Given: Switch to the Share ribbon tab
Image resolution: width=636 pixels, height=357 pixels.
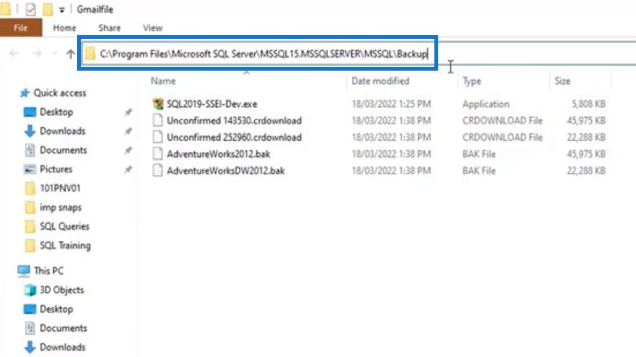Looking at the screenshot, I should coord(110,28).
